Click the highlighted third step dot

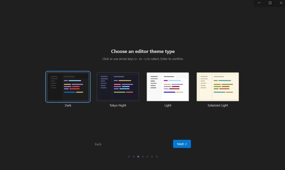(x=138, y=156)
